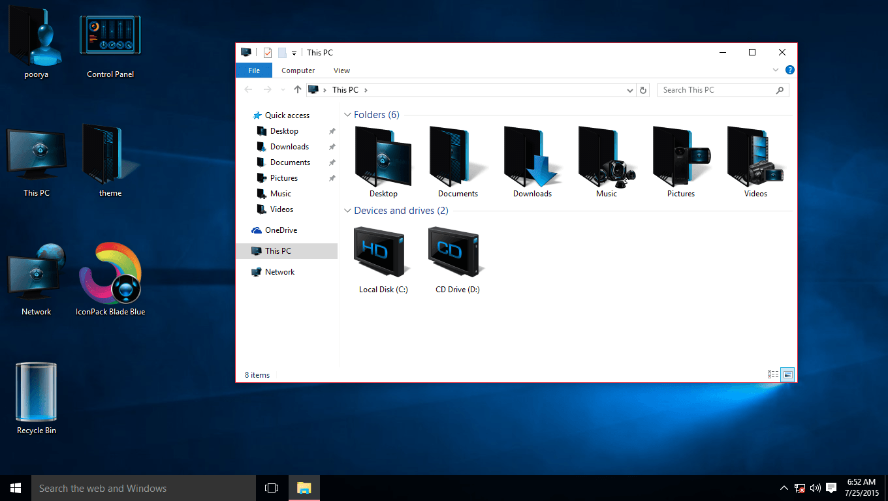Image resolution: width=888 pixels, height=501 pixels.
Task: Switch to details view in the status bar
Action: pos(773,374)
